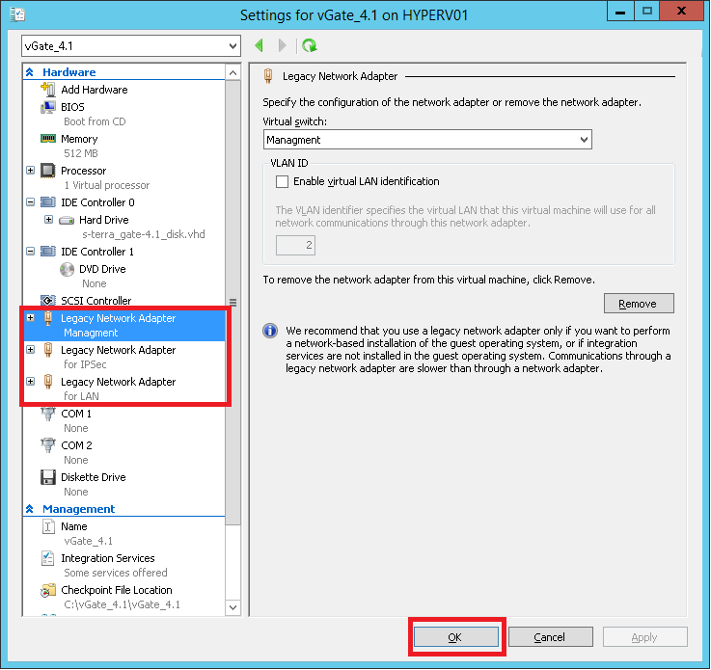
Task: Click the 'Boot from CD' text
Action: (x=95, y=121)
